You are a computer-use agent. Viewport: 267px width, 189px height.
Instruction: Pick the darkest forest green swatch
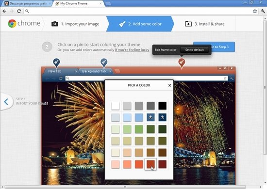coord(162,129)
